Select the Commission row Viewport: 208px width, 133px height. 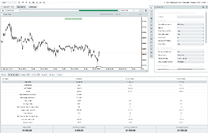104,88
